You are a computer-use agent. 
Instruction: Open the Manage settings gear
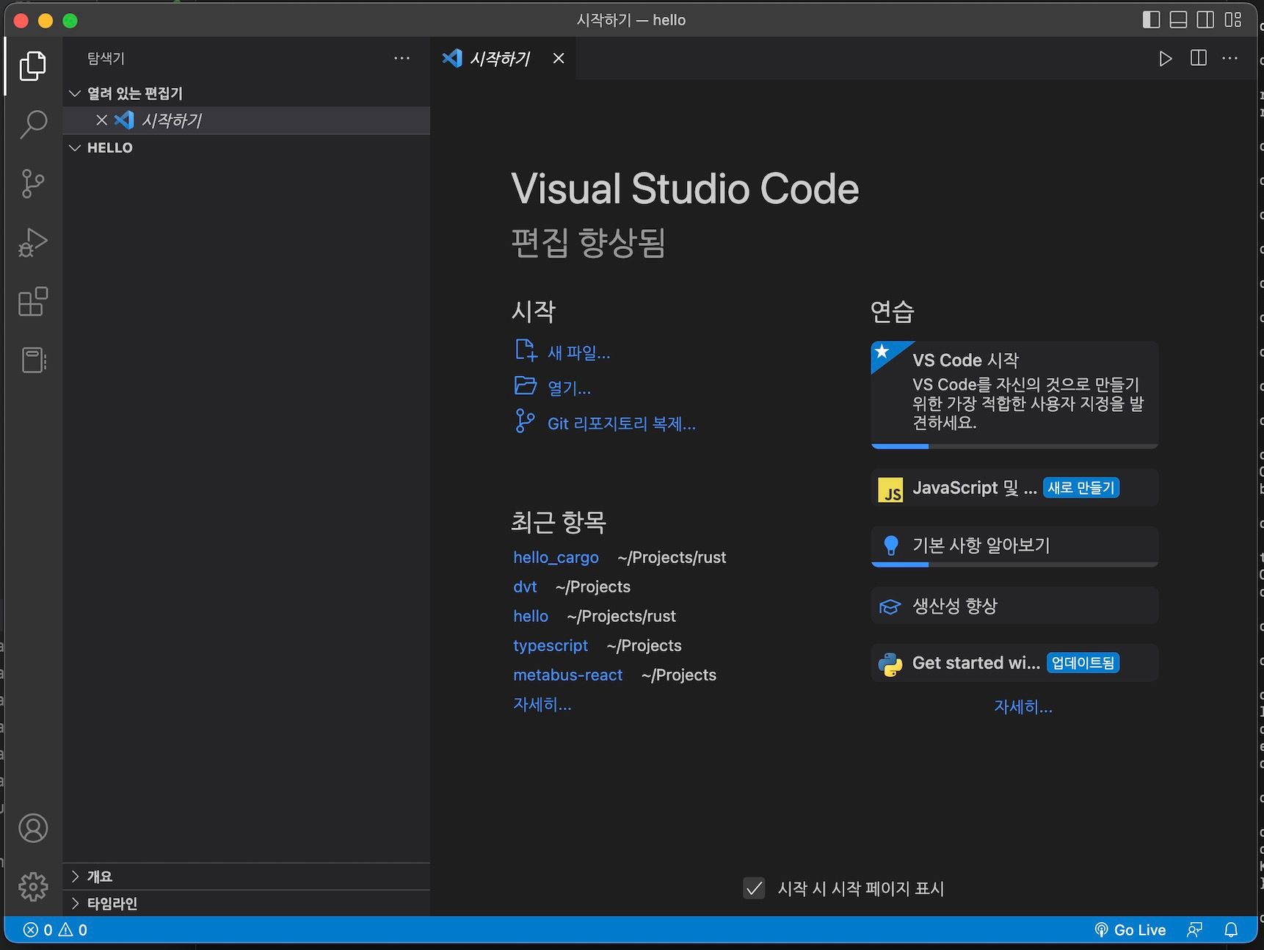pos(33,887)
